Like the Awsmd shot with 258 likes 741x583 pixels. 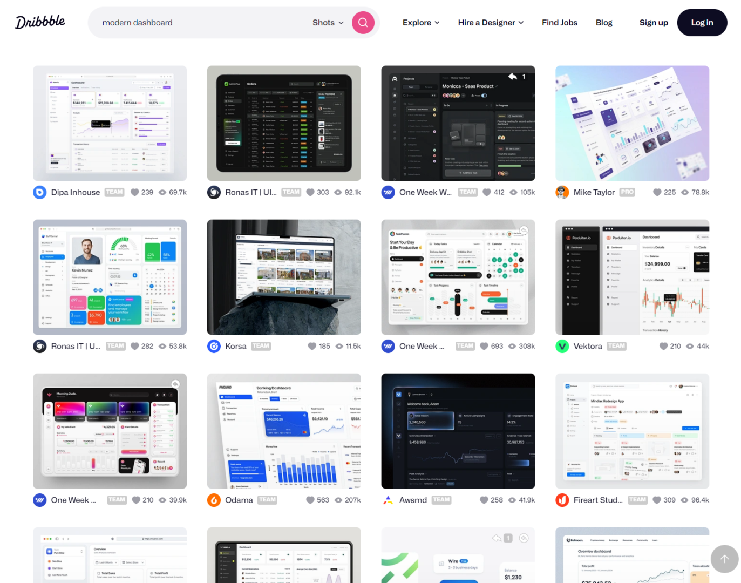pos(485,500)
